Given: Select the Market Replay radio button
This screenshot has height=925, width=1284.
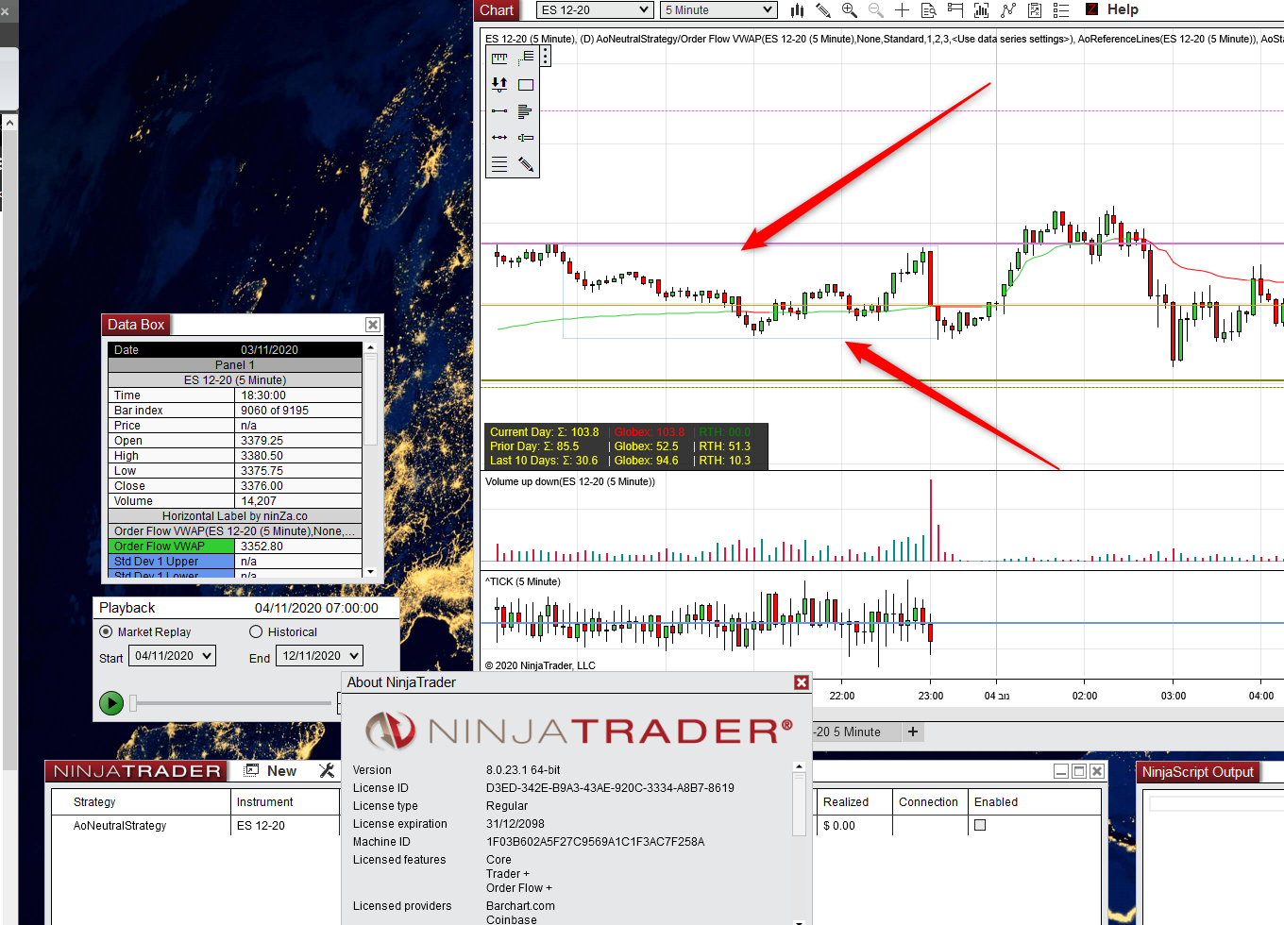Looking at the screenshot, I should [x=106, y=631].
